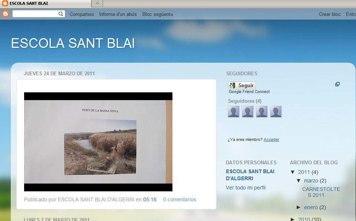356x221 pixels.
Task: Click the 05:18 post timestamp link
Action: pyautogui.click(x=149, y=199)
